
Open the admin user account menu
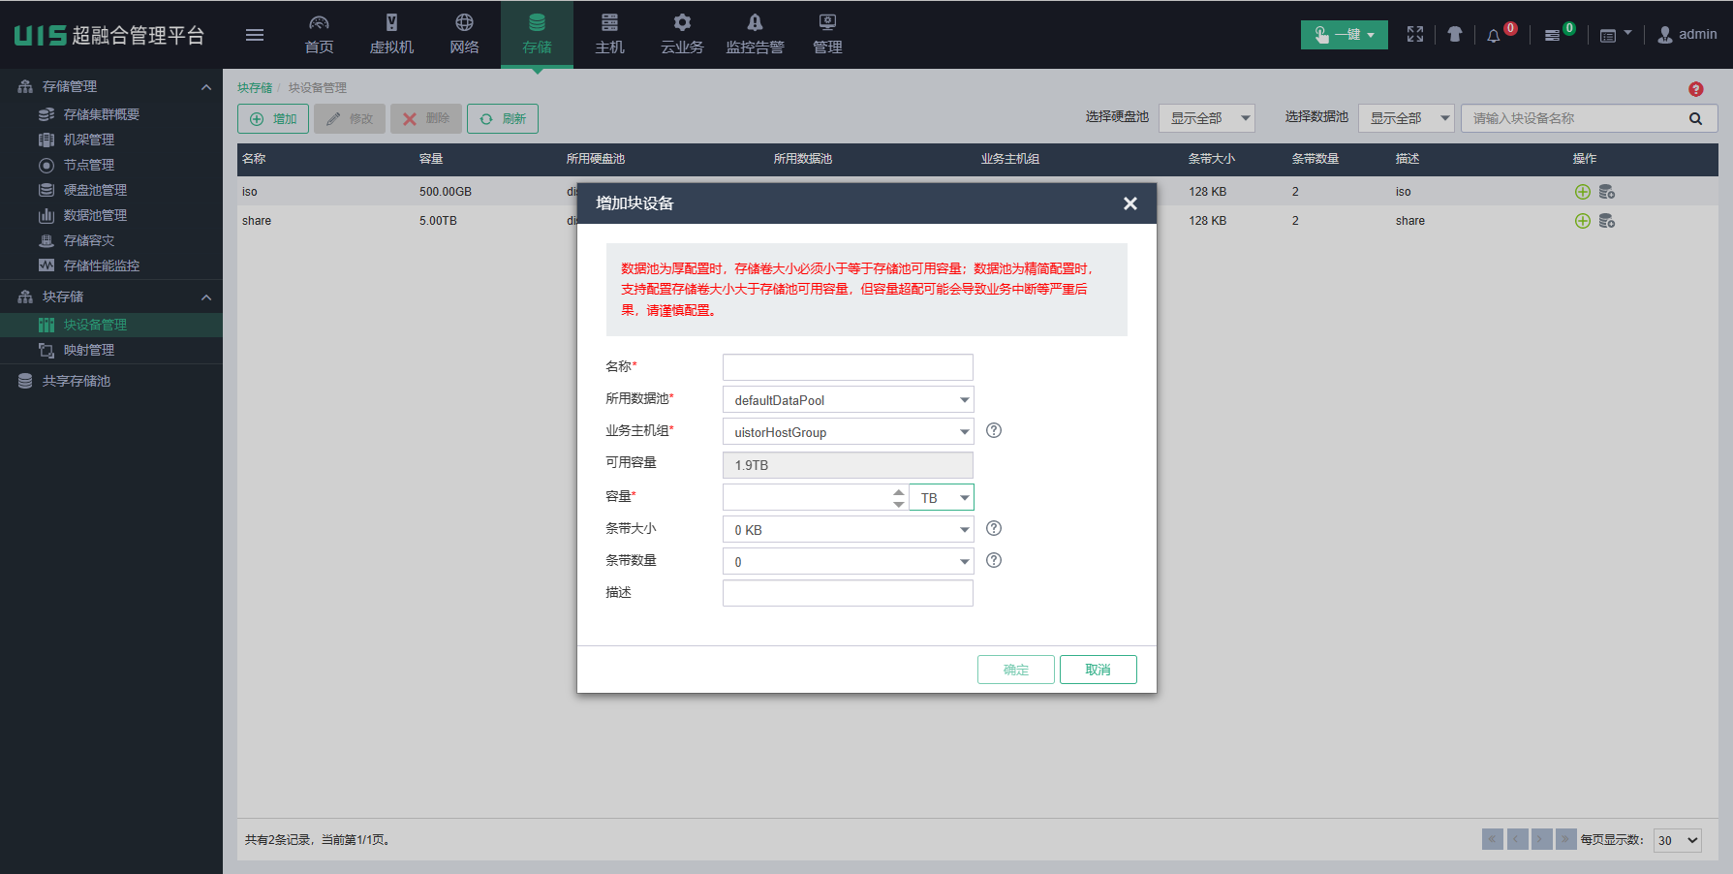pyautogui.click(x=1687, y=35)
